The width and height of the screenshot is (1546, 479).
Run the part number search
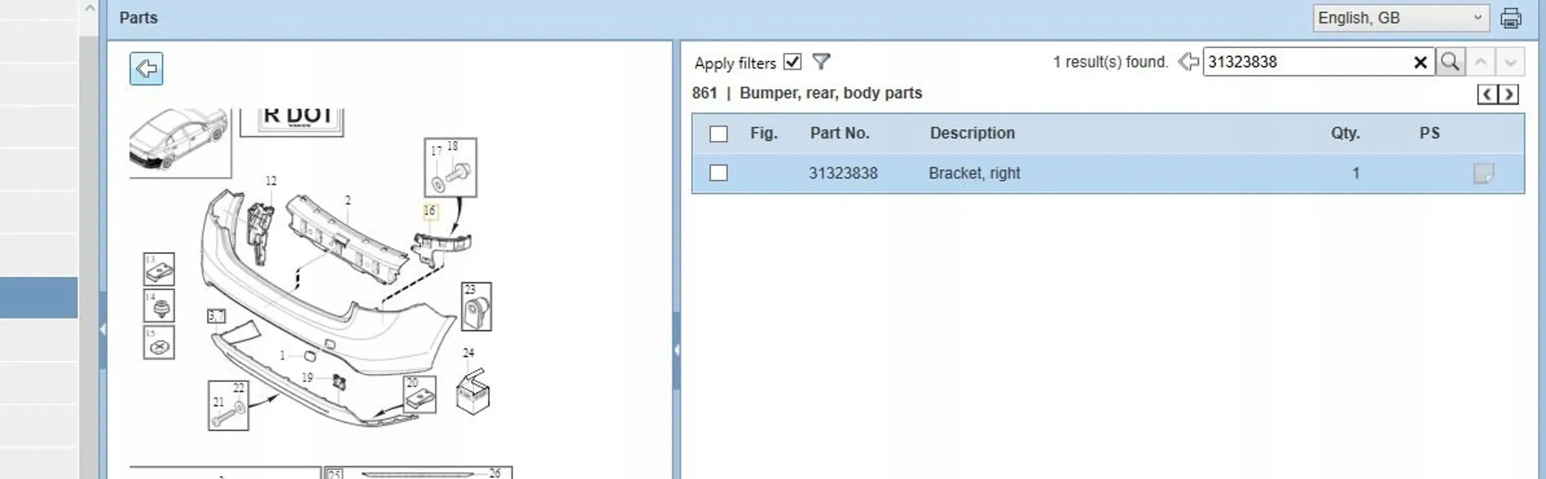[1450, 62]
